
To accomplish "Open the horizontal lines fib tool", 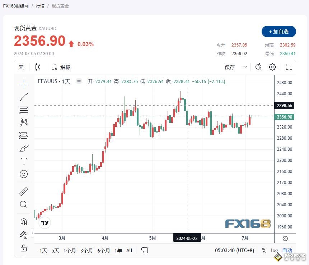I will 24,110.
